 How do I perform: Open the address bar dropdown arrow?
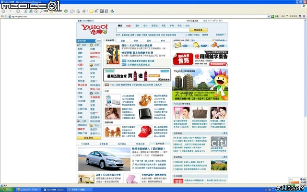[269, 16]
